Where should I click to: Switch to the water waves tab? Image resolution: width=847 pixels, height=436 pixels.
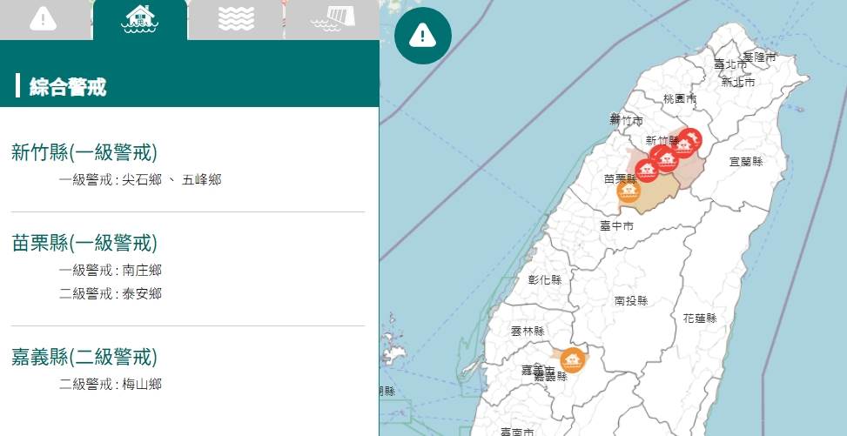[x=236, y=20]
